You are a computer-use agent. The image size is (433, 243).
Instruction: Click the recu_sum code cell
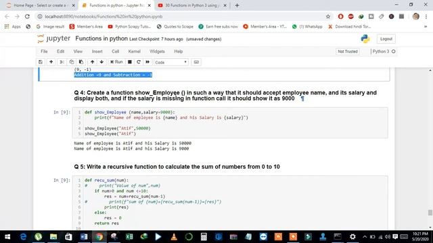coord(230,202)
